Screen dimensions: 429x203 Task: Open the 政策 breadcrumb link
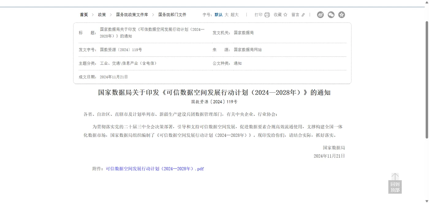click(x=102, y=15)
